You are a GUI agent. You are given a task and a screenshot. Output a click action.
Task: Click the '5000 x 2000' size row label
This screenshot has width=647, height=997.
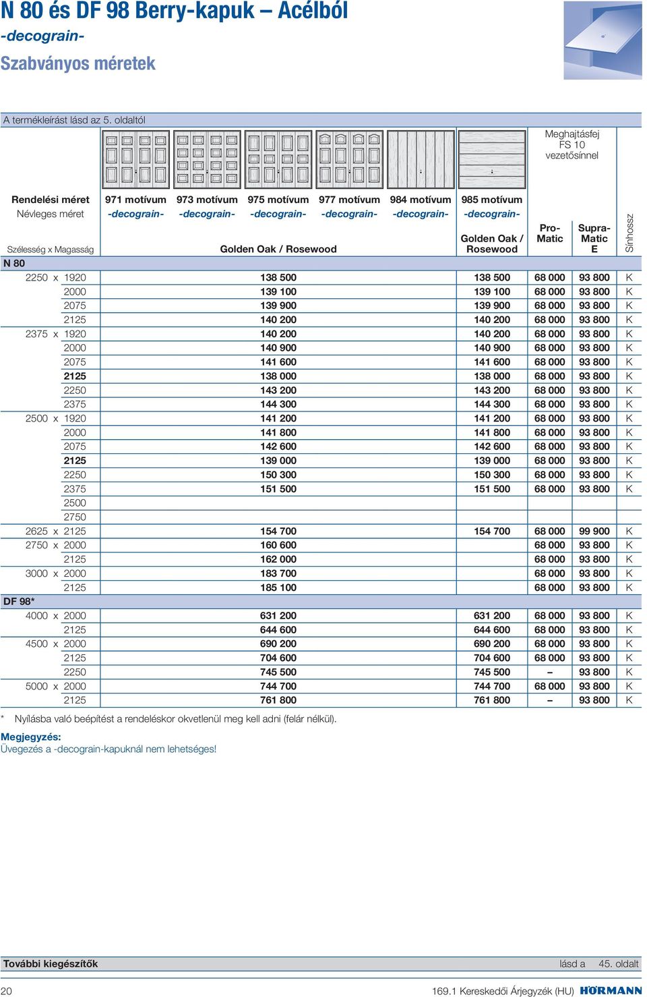coord(56,686)
